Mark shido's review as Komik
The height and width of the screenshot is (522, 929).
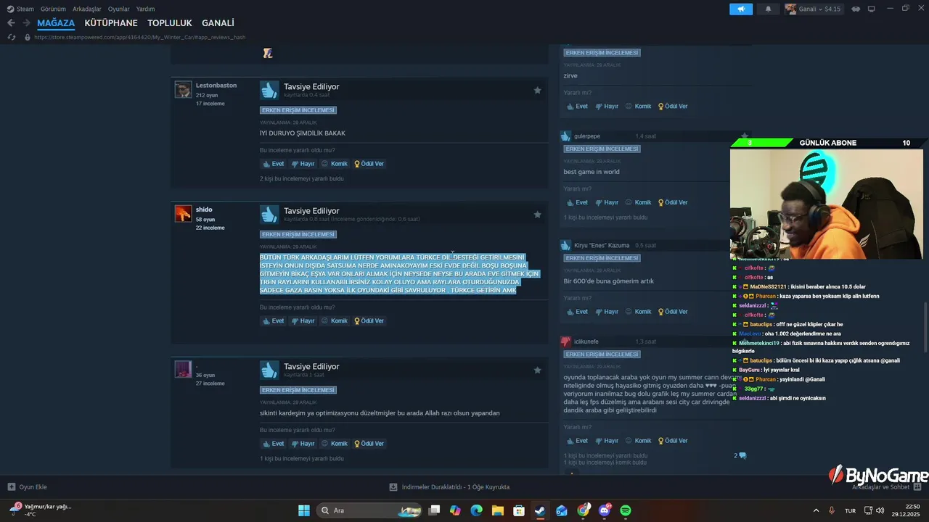[x=335, y=321]
